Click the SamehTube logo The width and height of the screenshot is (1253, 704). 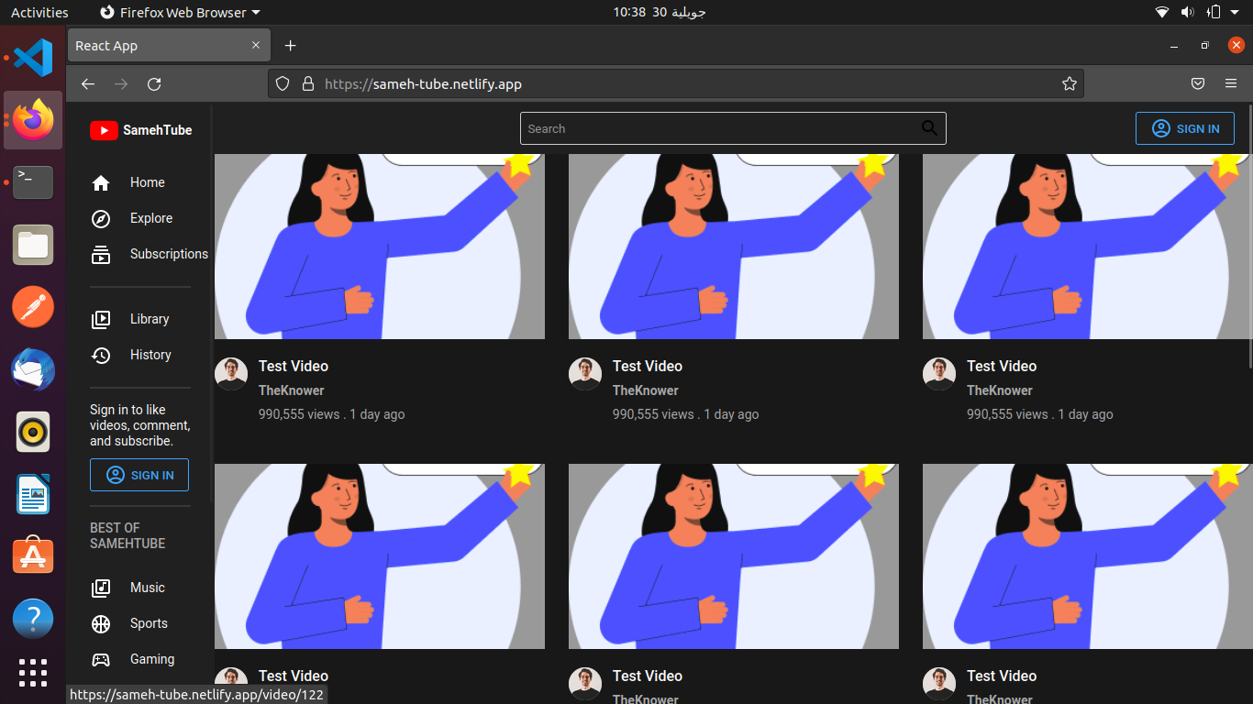click(x=141, y=130)
